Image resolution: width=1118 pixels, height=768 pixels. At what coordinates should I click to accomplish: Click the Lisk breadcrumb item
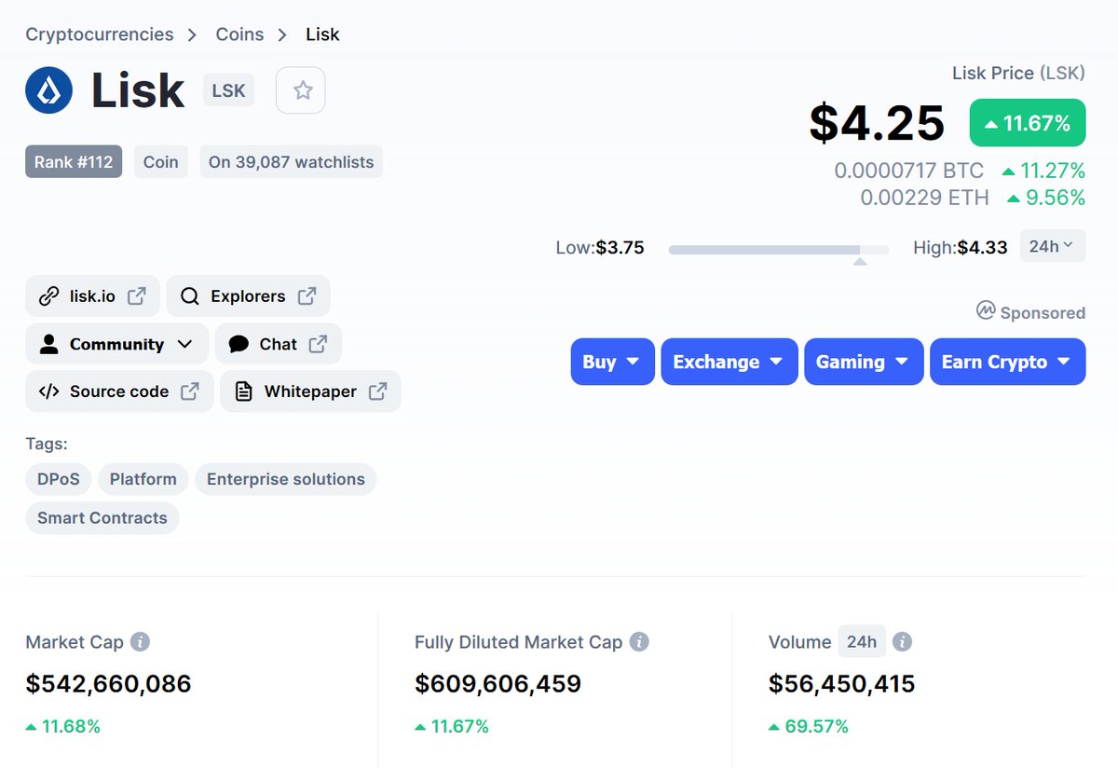[322, 34]
